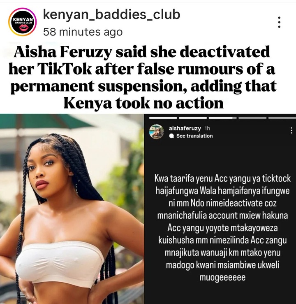296x304 pixels.
Task: Select the second story progress segment
Action: point(193,118)
